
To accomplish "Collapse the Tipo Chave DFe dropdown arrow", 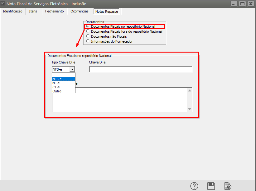I will (x=72, y=69).
